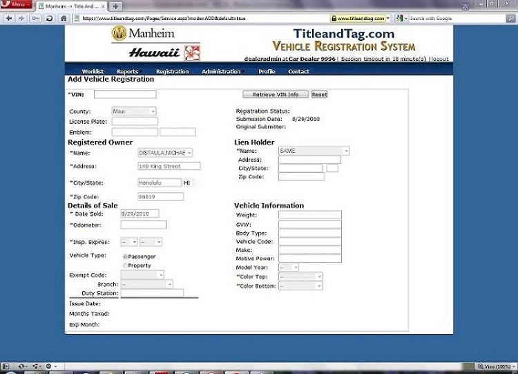Viewport: 518px width, 374px height.
Task: Open the Administration menu
Action: click(221, 71)
